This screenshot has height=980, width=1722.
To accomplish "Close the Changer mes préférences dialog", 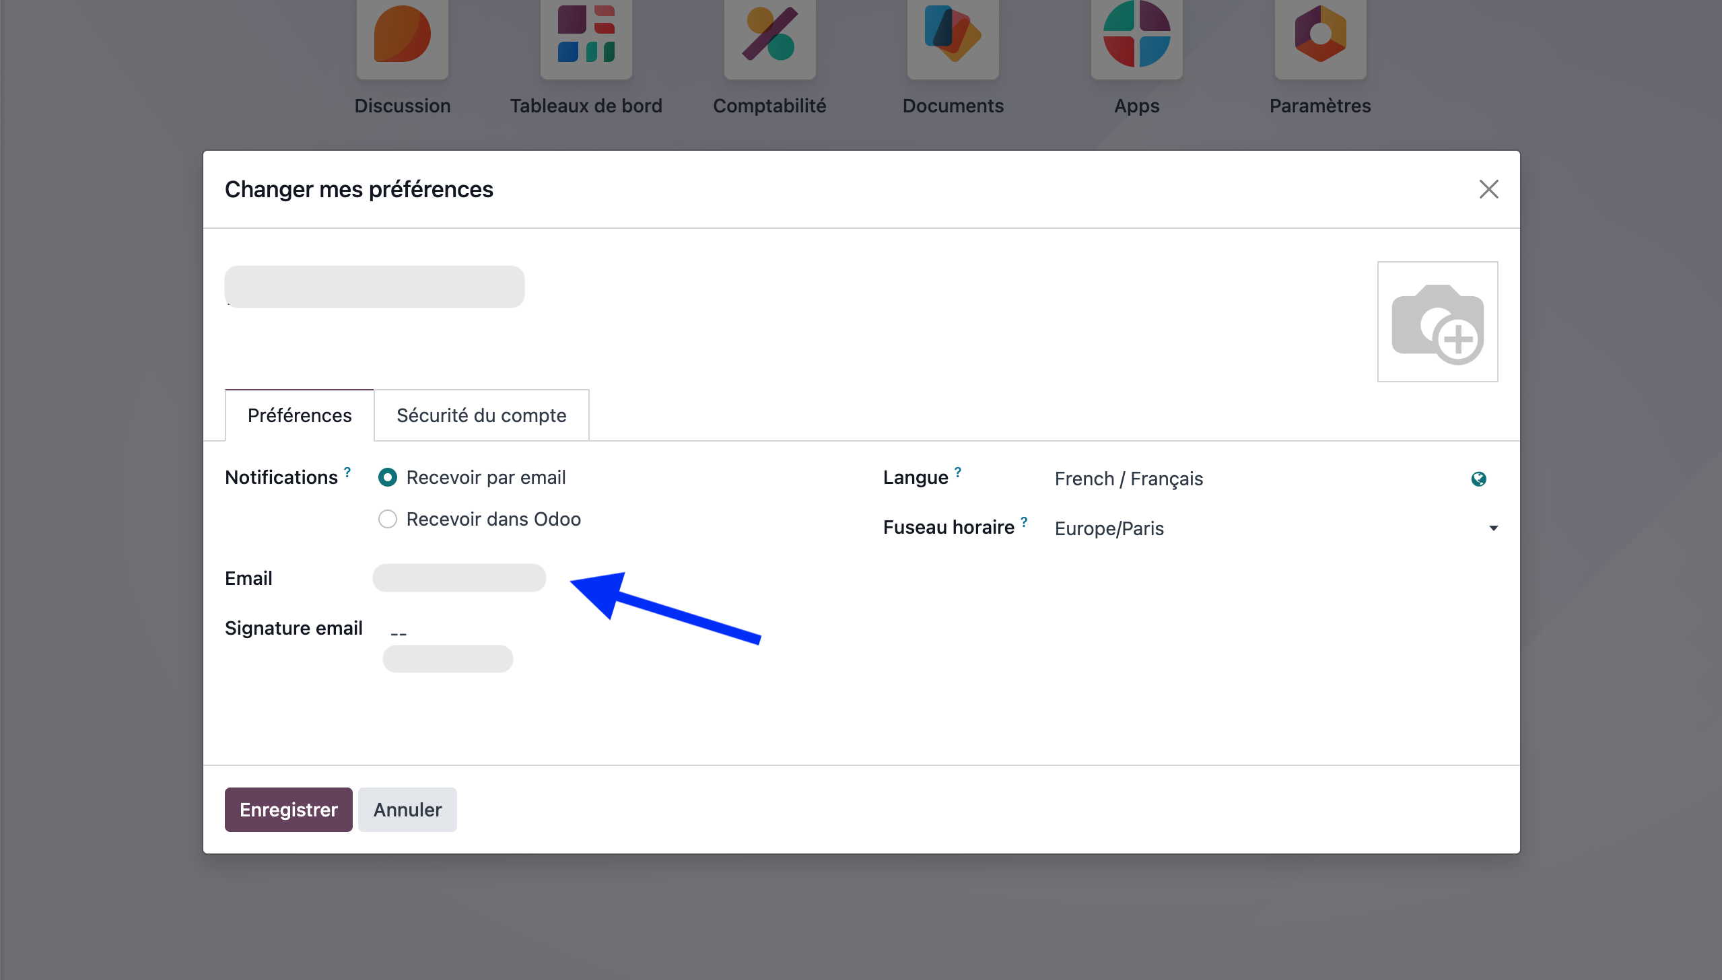I will pos(1488,189).
